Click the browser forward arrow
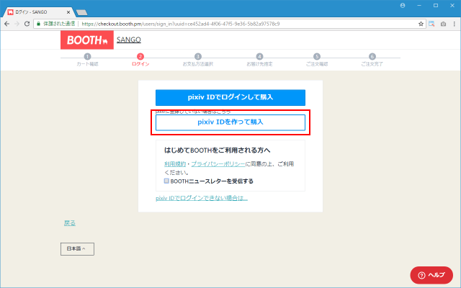The height and width of the screenshot is (288, 461). [x=17, y=24]
